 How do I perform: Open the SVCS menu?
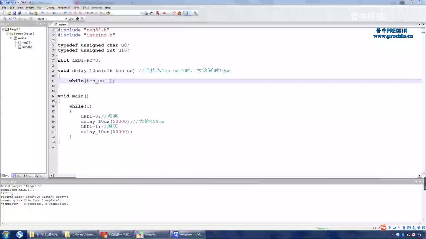pos(86,7)
